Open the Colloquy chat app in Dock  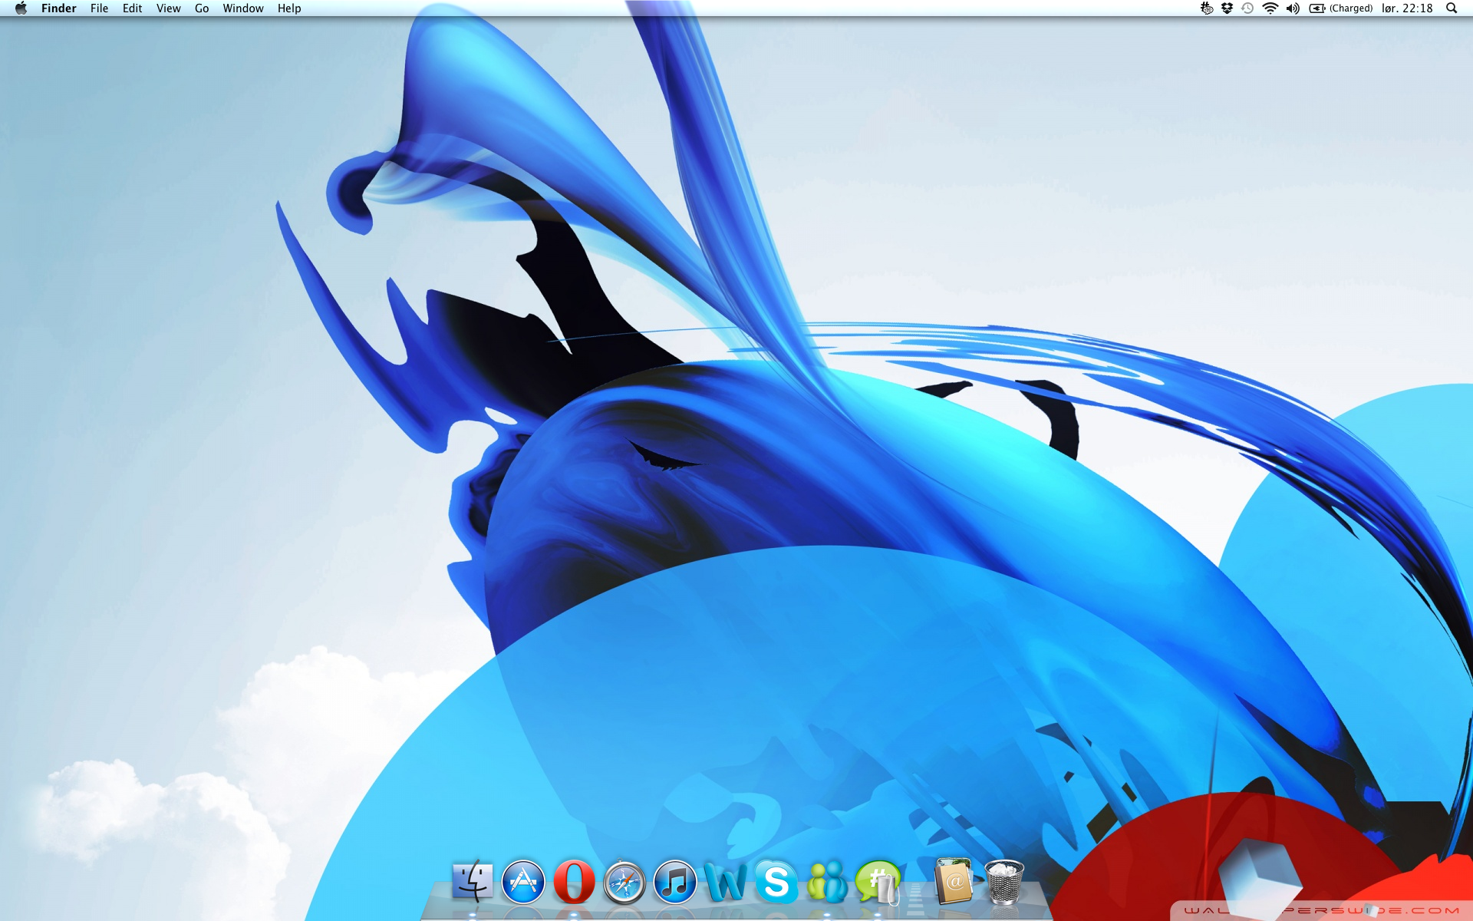pyautogui.click(x=878, y=882)
